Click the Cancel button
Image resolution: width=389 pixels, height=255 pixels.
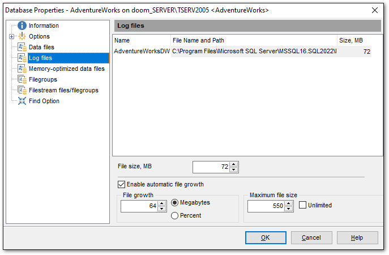point(311,237)
